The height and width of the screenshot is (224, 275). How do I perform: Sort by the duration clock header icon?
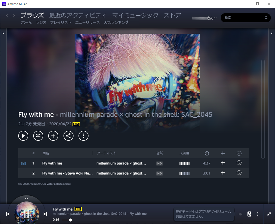tap(207, 153)
